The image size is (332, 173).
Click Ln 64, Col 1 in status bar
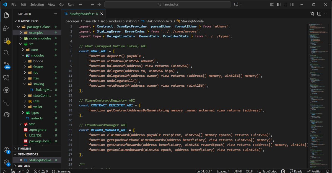coord(204,171)
